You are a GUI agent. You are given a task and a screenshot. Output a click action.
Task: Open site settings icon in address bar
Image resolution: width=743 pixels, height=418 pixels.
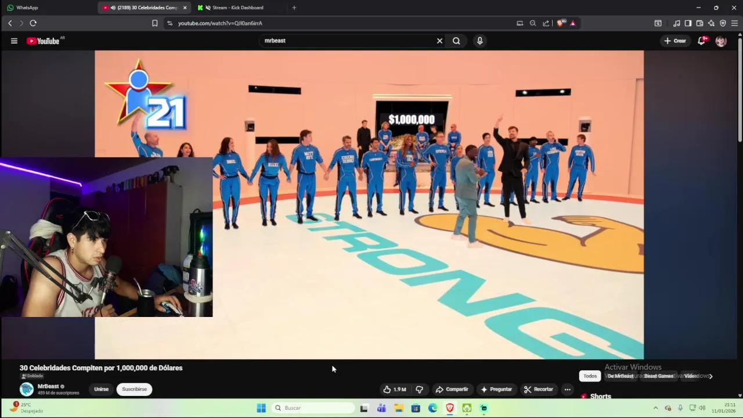coord(169,23)
